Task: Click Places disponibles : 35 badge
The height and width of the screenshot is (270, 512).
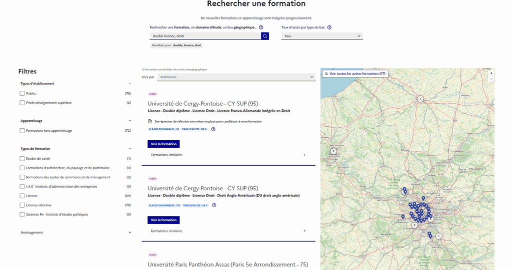Action: 164,129
